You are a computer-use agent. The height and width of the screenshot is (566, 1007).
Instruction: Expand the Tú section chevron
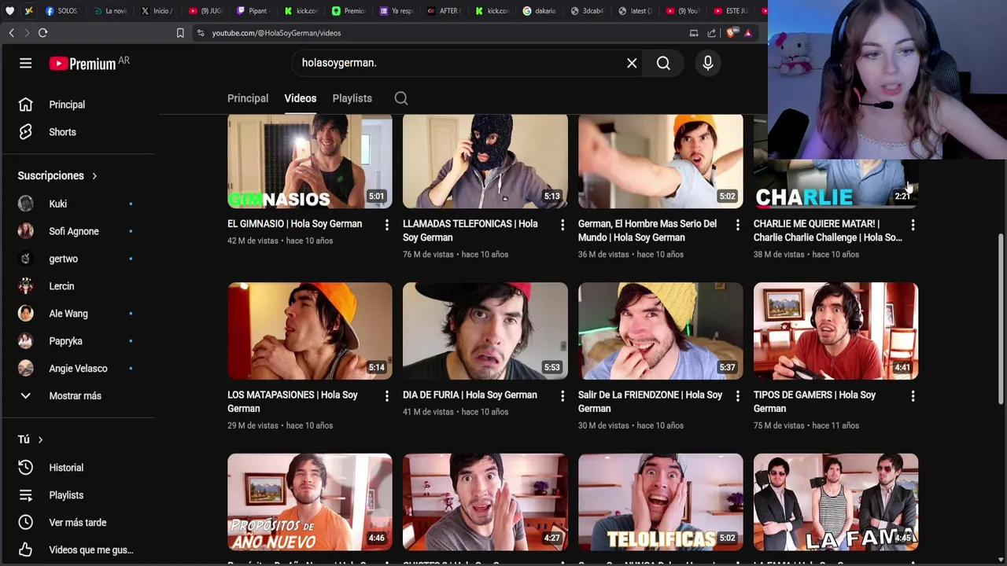click(x=40, y=439)
